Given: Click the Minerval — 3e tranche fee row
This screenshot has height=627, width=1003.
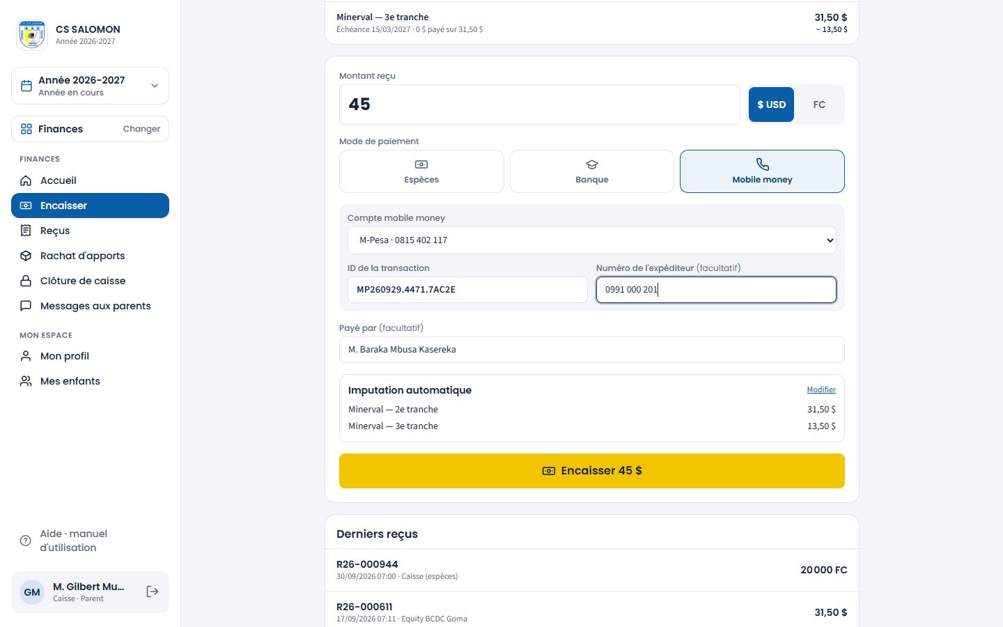Looking at the screenshot, I should [x=592, y=23].
